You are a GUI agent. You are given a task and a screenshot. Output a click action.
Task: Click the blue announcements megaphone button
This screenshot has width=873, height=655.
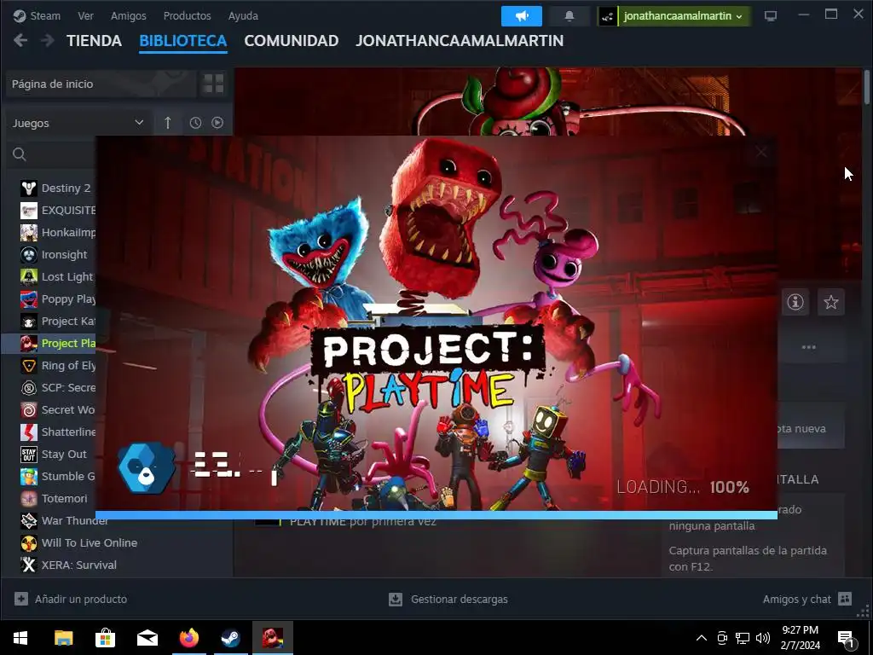tap(522, 15)
